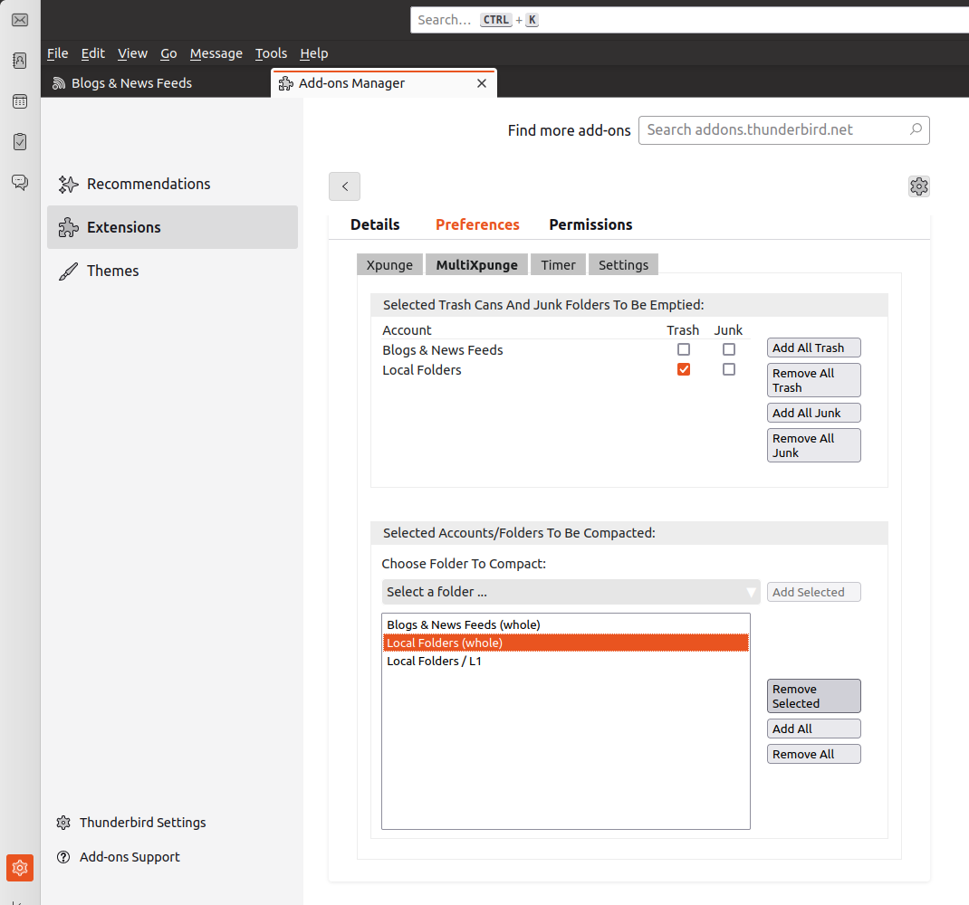This screenshot has width=969, height=905.
Task: Click the Add All Junk button
Action: (x=814, y=413)
